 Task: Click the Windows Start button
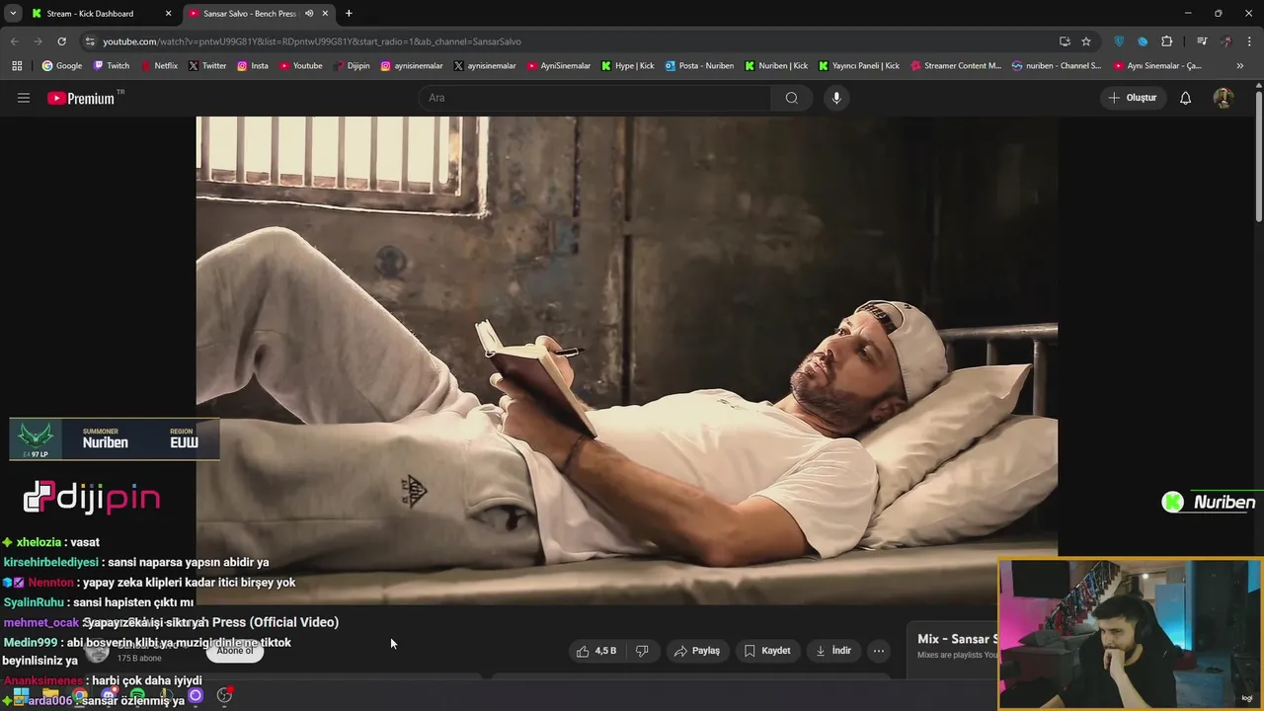[21, 696]
